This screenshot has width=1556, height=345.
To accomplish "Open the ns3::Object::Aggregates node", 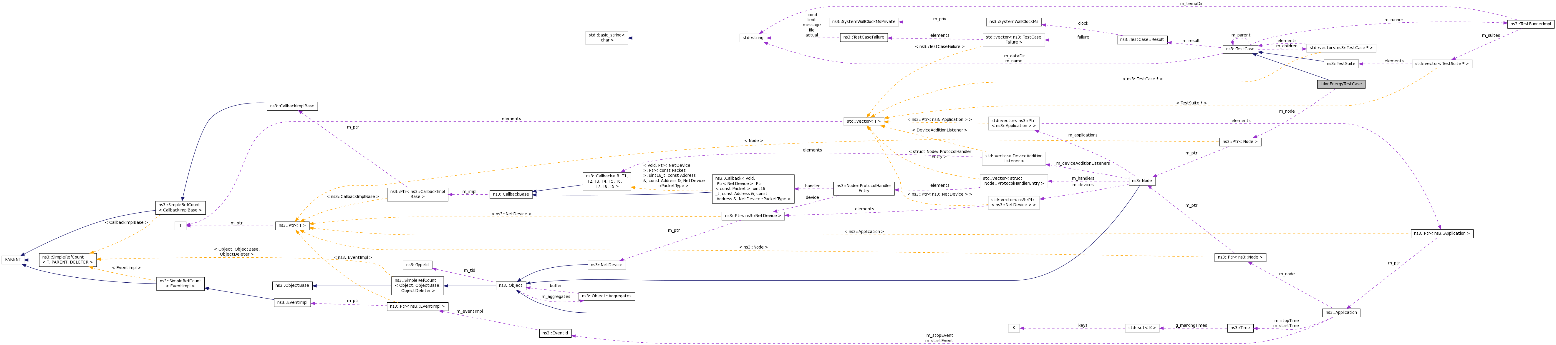I will [607, 296].
